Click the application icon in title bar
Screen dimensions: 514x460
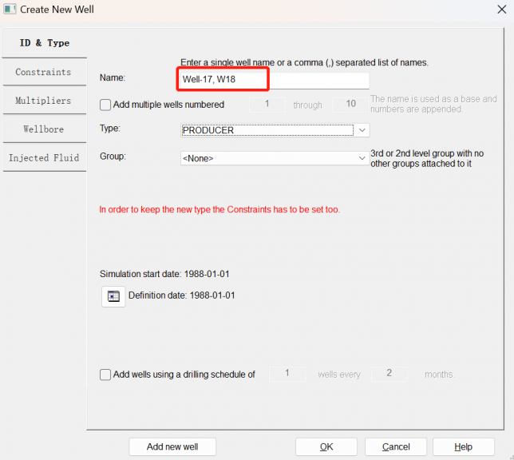coord(10,12)
